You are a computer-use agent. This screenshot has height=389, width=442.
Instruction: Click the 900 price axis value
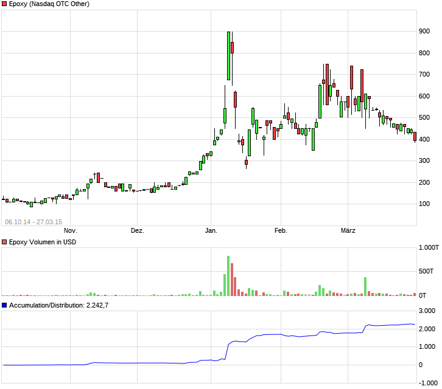[424, 31]
